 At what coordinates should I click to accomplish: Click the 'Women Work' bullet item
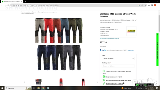coord(105,35)
